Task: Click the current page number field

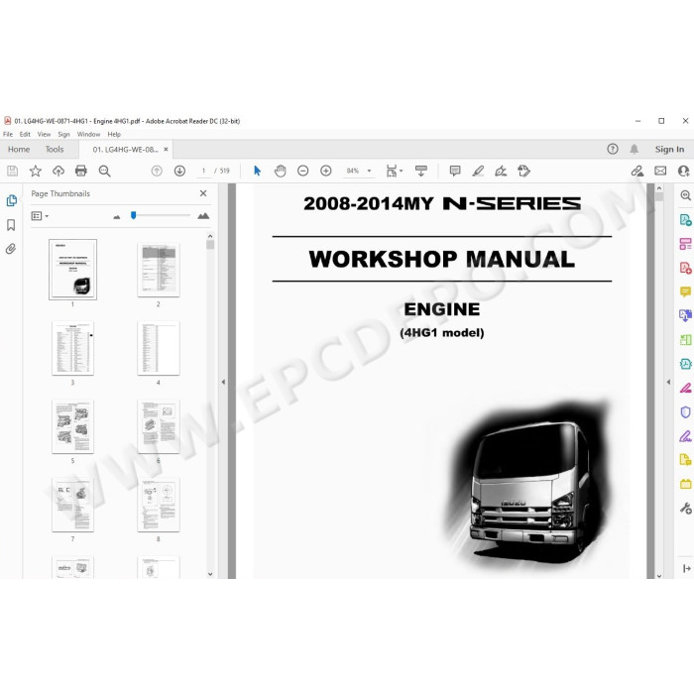Action: [x=203, y=171]
